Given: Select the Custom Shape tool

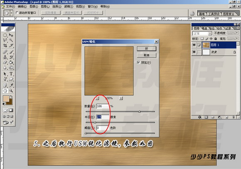Looking at the screenshot, I should click(11, 79).
